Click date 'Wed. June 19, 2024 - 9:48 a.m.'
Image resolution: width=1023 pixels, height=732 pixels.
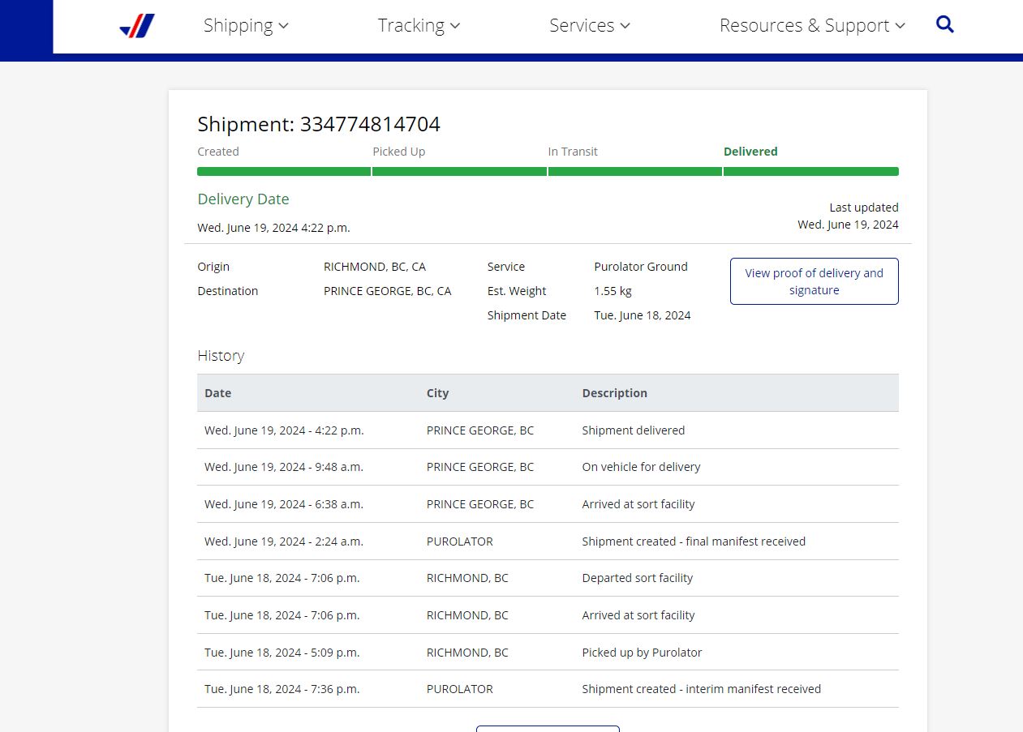click(284, 467)
